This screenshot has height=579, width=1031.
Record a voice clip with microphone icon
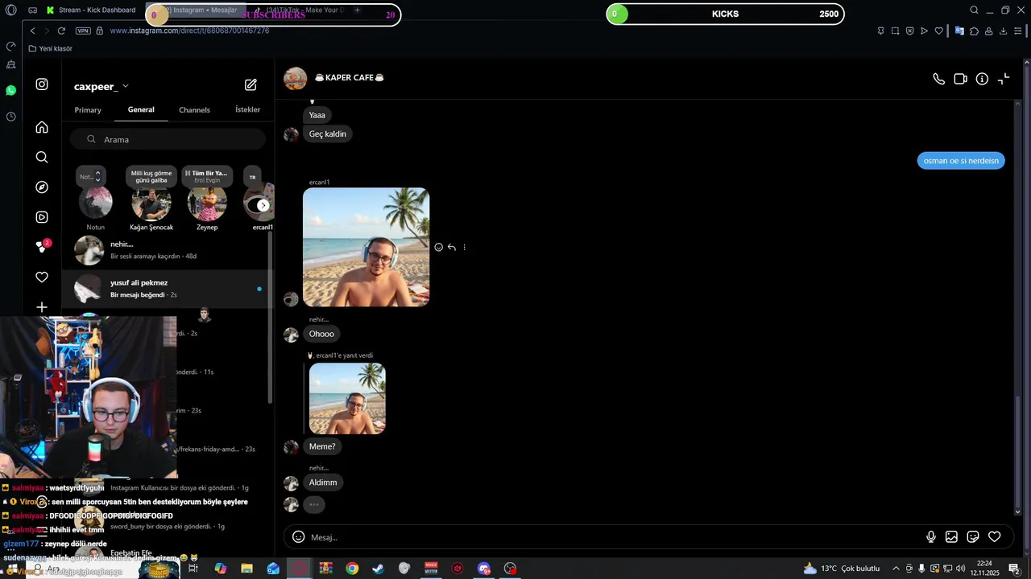pos(931,537)
